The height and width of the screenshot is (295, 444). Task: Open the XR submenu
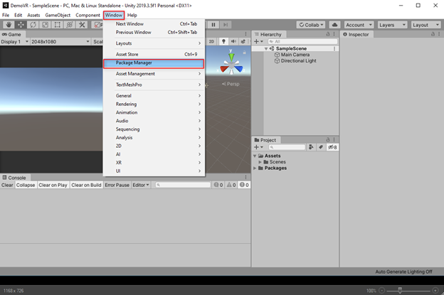[154, 163]
